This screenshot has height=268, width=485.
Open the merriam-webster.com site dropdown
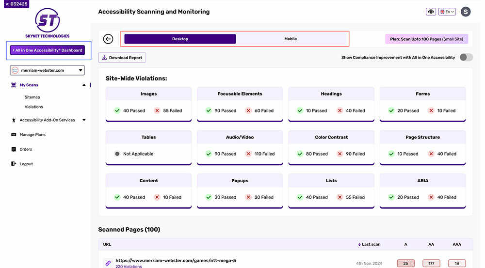48,70
